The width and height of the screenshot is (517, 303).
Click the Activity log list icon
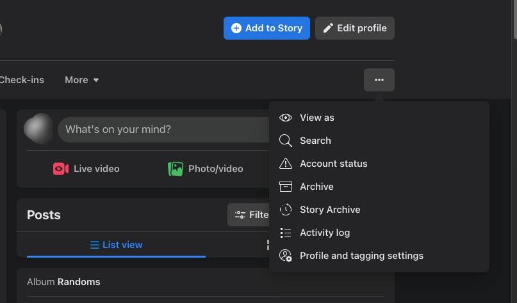286,233
